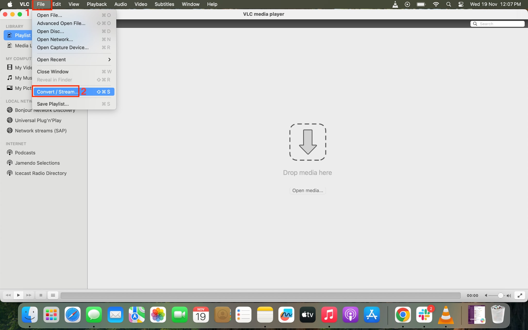Click the playback progress bar
This screenshot has height=330, width=528.
(258, 295)
